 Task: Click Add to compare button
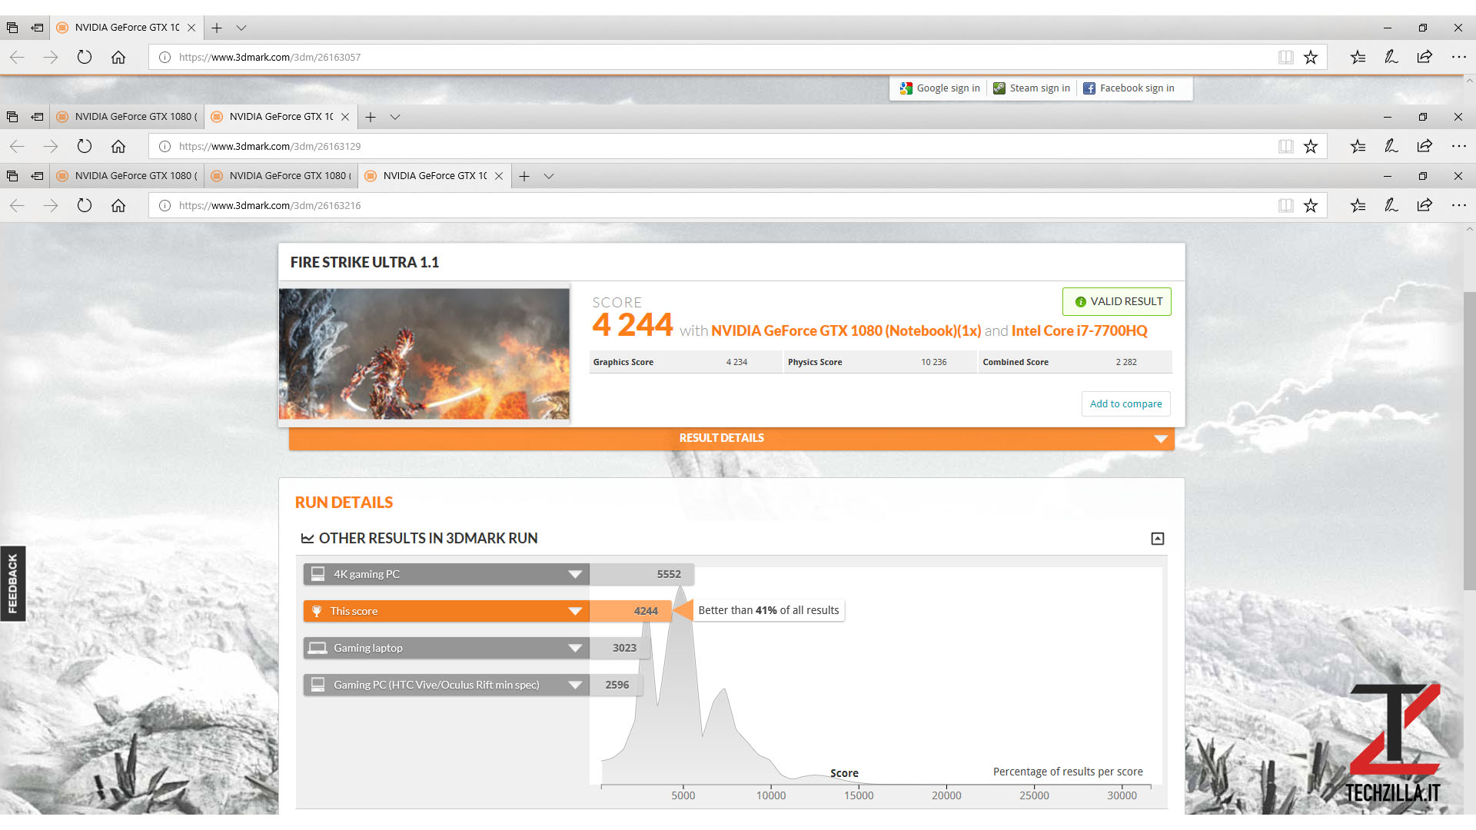point(1125,403)
